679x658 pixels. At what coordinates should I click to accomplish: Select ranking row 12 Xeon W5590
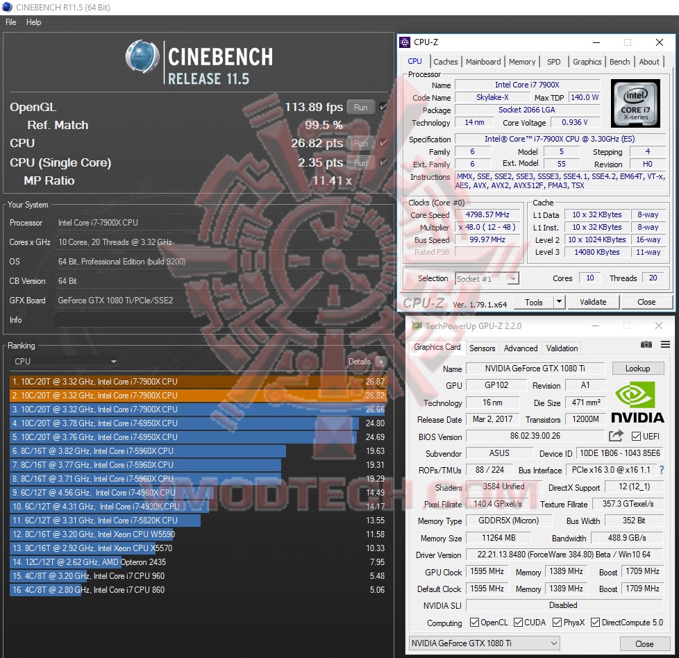199,534
